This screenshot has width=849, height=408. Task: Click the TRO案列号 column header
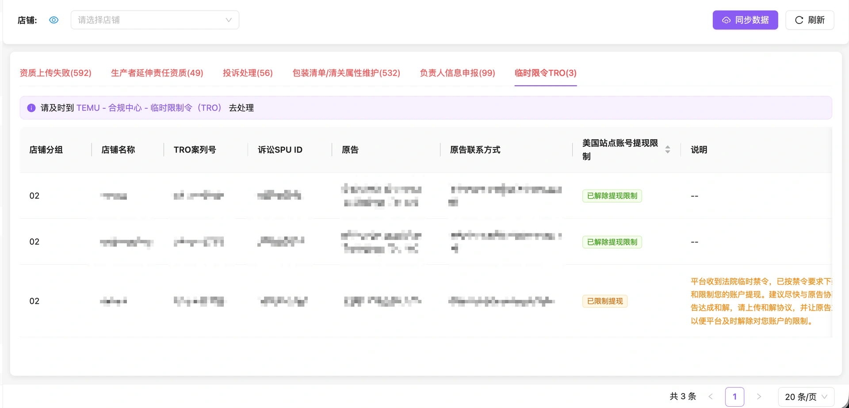click(195, 150)
